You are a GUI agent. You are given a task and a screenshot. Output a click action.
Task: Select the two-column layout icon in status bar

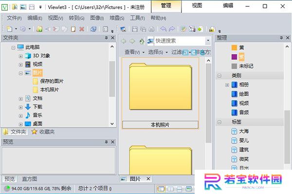tap(170, 189)
